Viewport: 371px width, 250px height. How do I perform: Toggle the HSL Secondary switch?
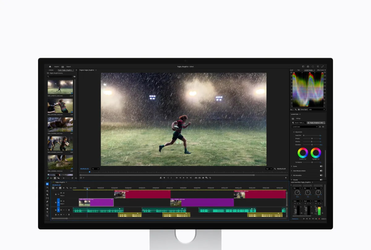pos(321,175)
